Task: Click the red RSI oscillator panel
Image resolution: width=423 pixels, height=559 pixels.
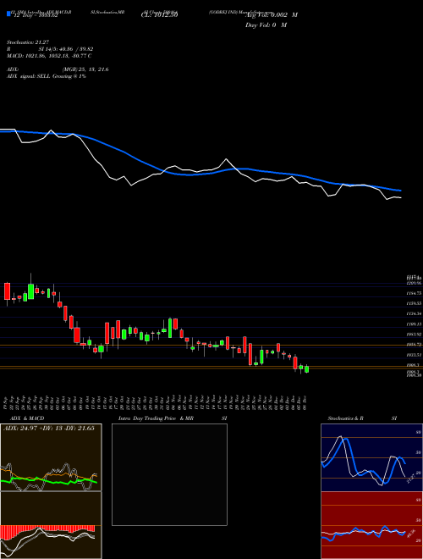Action: 371,525
